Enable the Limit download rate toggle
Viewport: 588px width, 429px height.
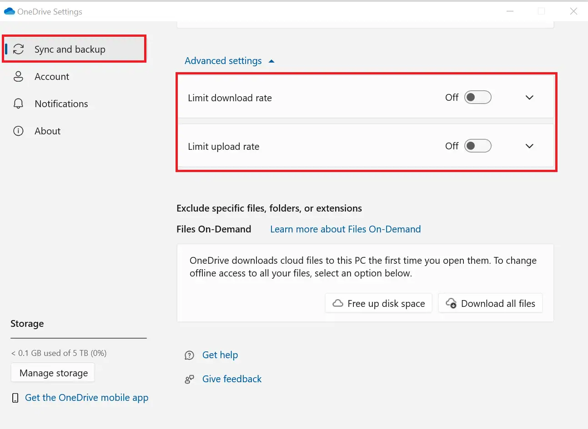[x=477, y=97]
